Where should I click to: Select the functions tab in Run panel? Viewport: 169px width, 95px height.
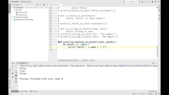click(x=22, y=63)
